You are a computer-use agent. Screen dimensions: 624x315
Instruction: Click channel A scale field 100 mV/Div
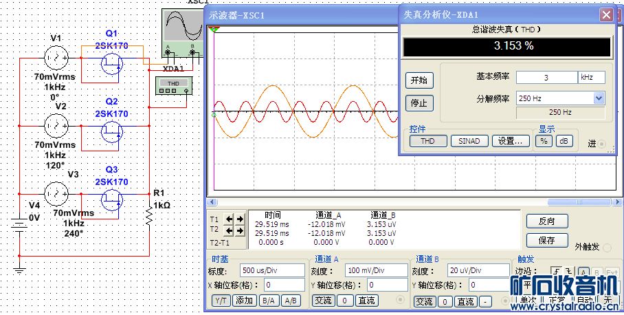point(377,270)
